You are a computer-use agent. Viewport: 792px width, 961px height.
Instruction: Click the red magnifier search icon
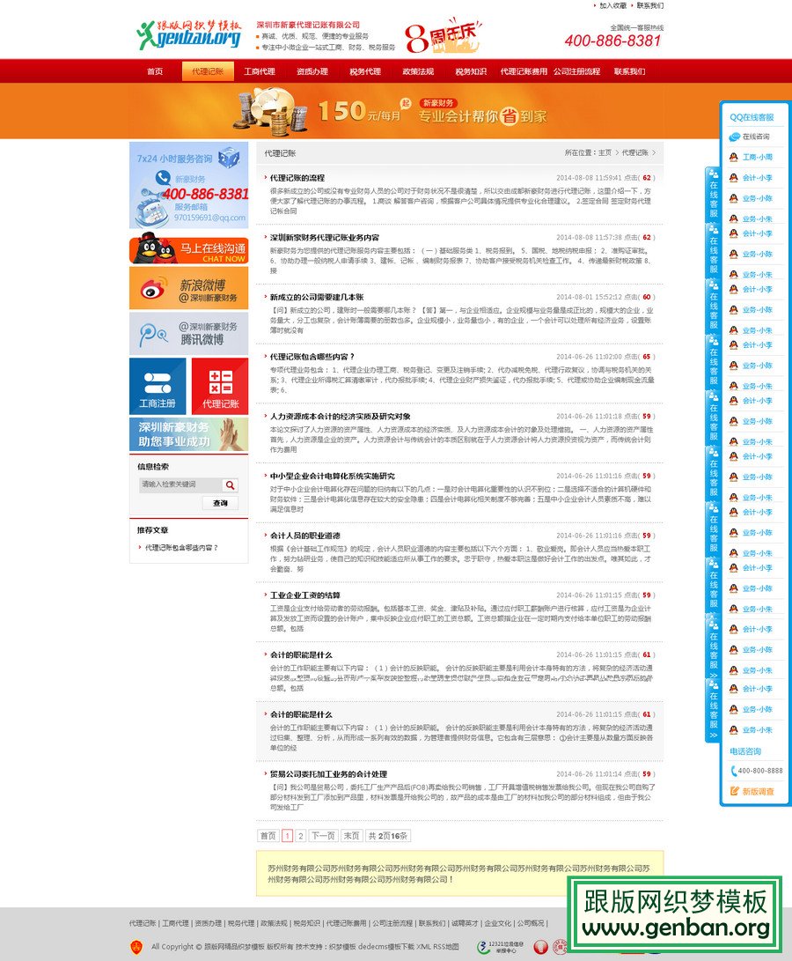(x=230, y=485)
